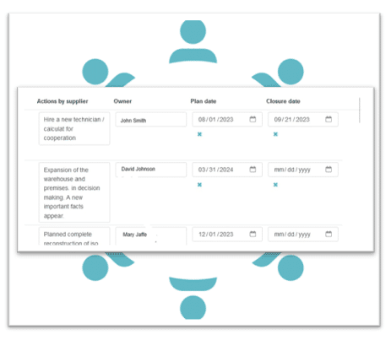Select the David Johnson owner field
391x340 pixels.
click(151, 170)
